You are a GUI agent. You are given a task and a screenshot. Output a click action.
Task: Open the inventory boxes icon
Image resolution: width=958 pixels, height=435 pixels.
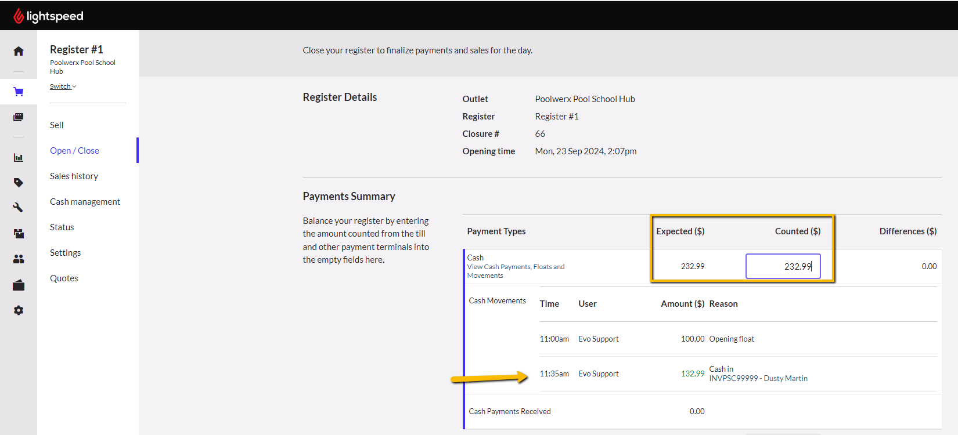pyautogui.click(x=19, y=233)
